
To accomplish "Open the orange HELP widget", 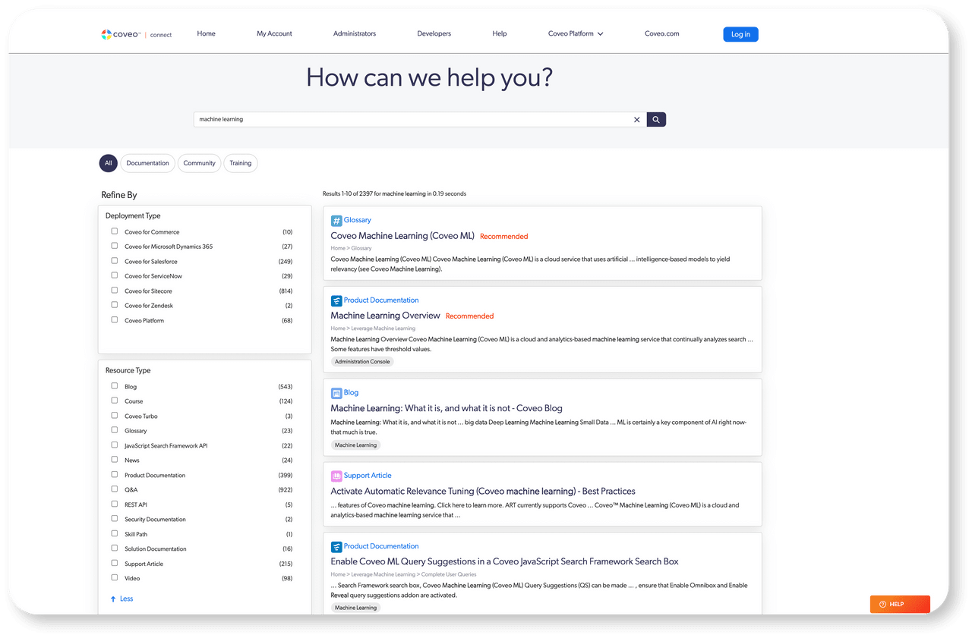I will click(899, 604).
